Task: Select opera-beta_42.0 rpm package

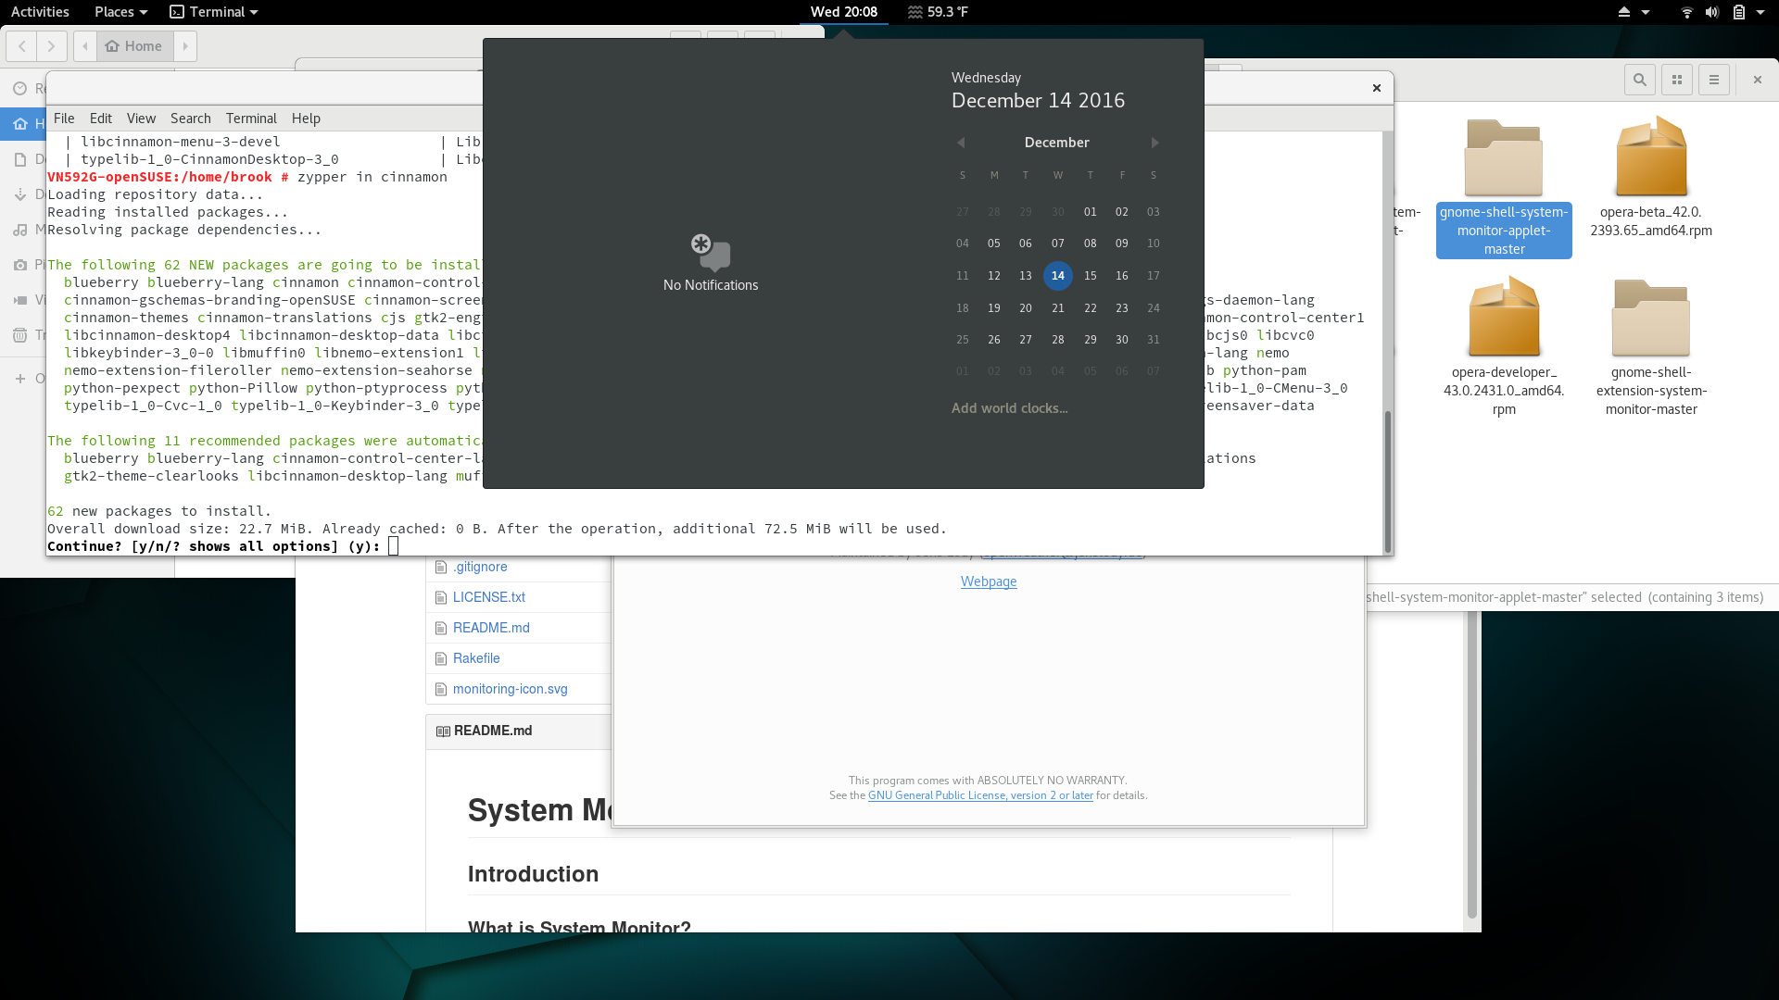Action: (x=1651, y=178)
